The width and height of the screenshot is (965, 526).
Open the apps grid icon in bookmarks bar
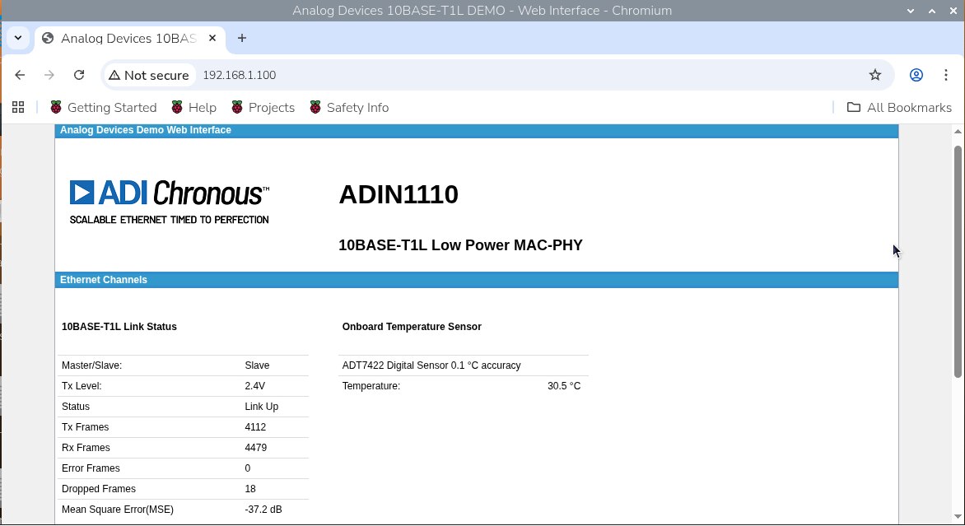pyautogui.click(x=18, y=108)
